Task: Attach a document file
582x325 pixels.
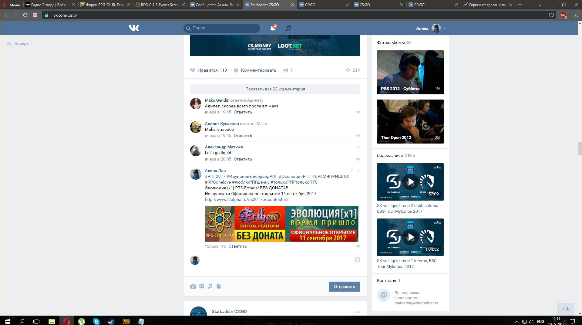Action: (219, 286)
